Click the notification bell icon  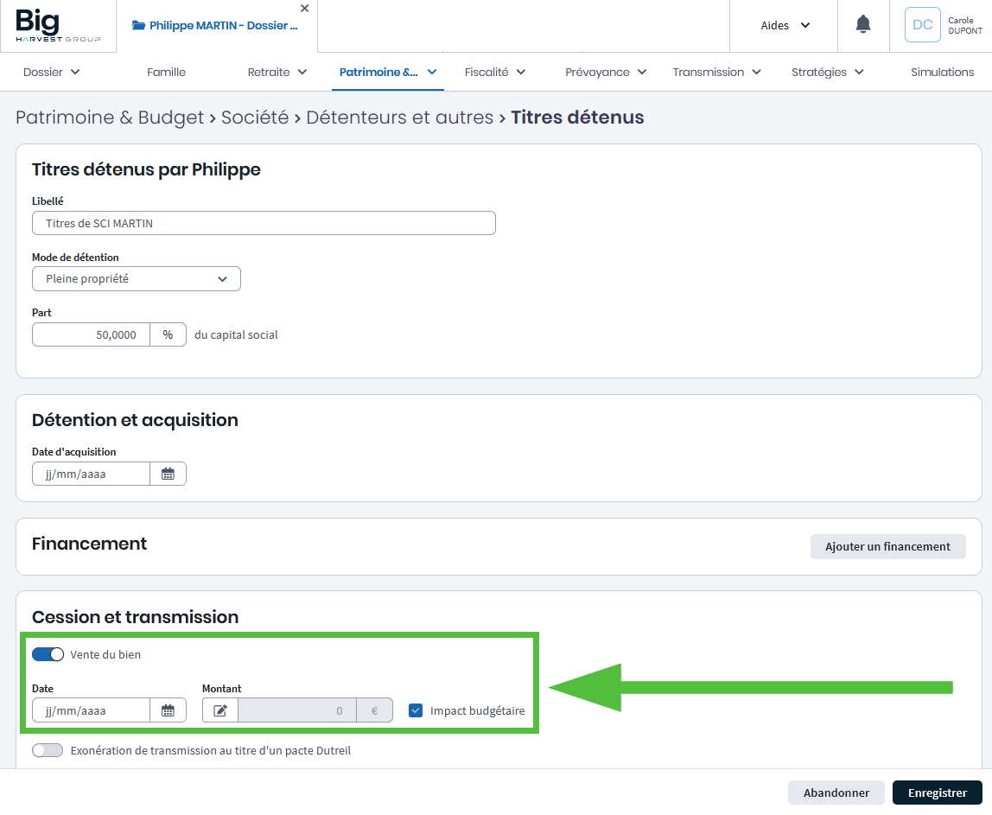pos(862,25)
